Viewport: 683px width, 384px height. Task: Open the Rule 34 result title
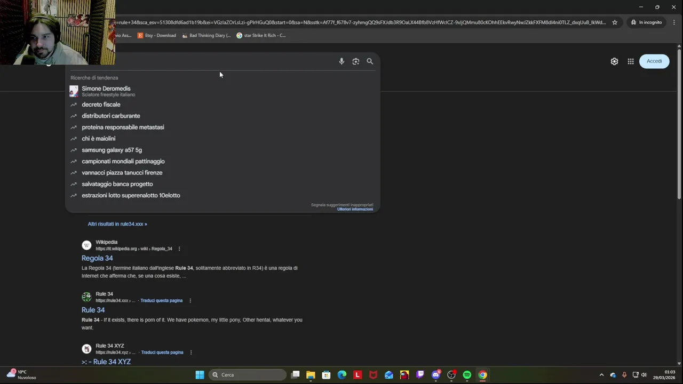point(93,310)
